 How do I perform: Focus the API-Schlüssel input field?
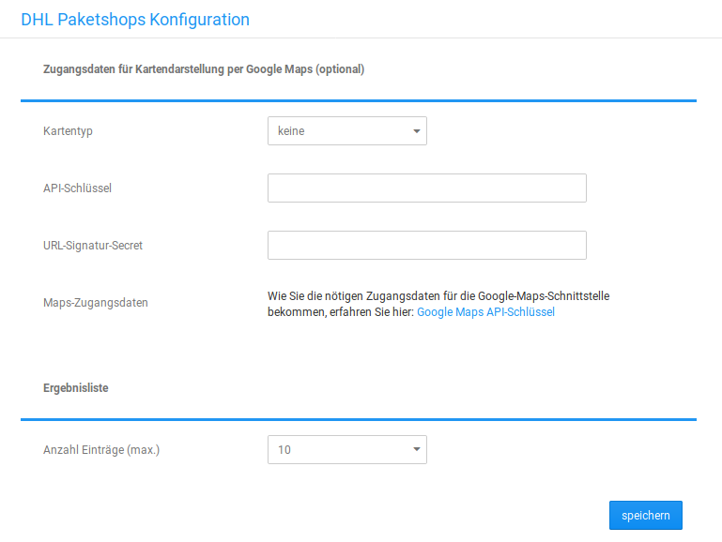point(426,188)
